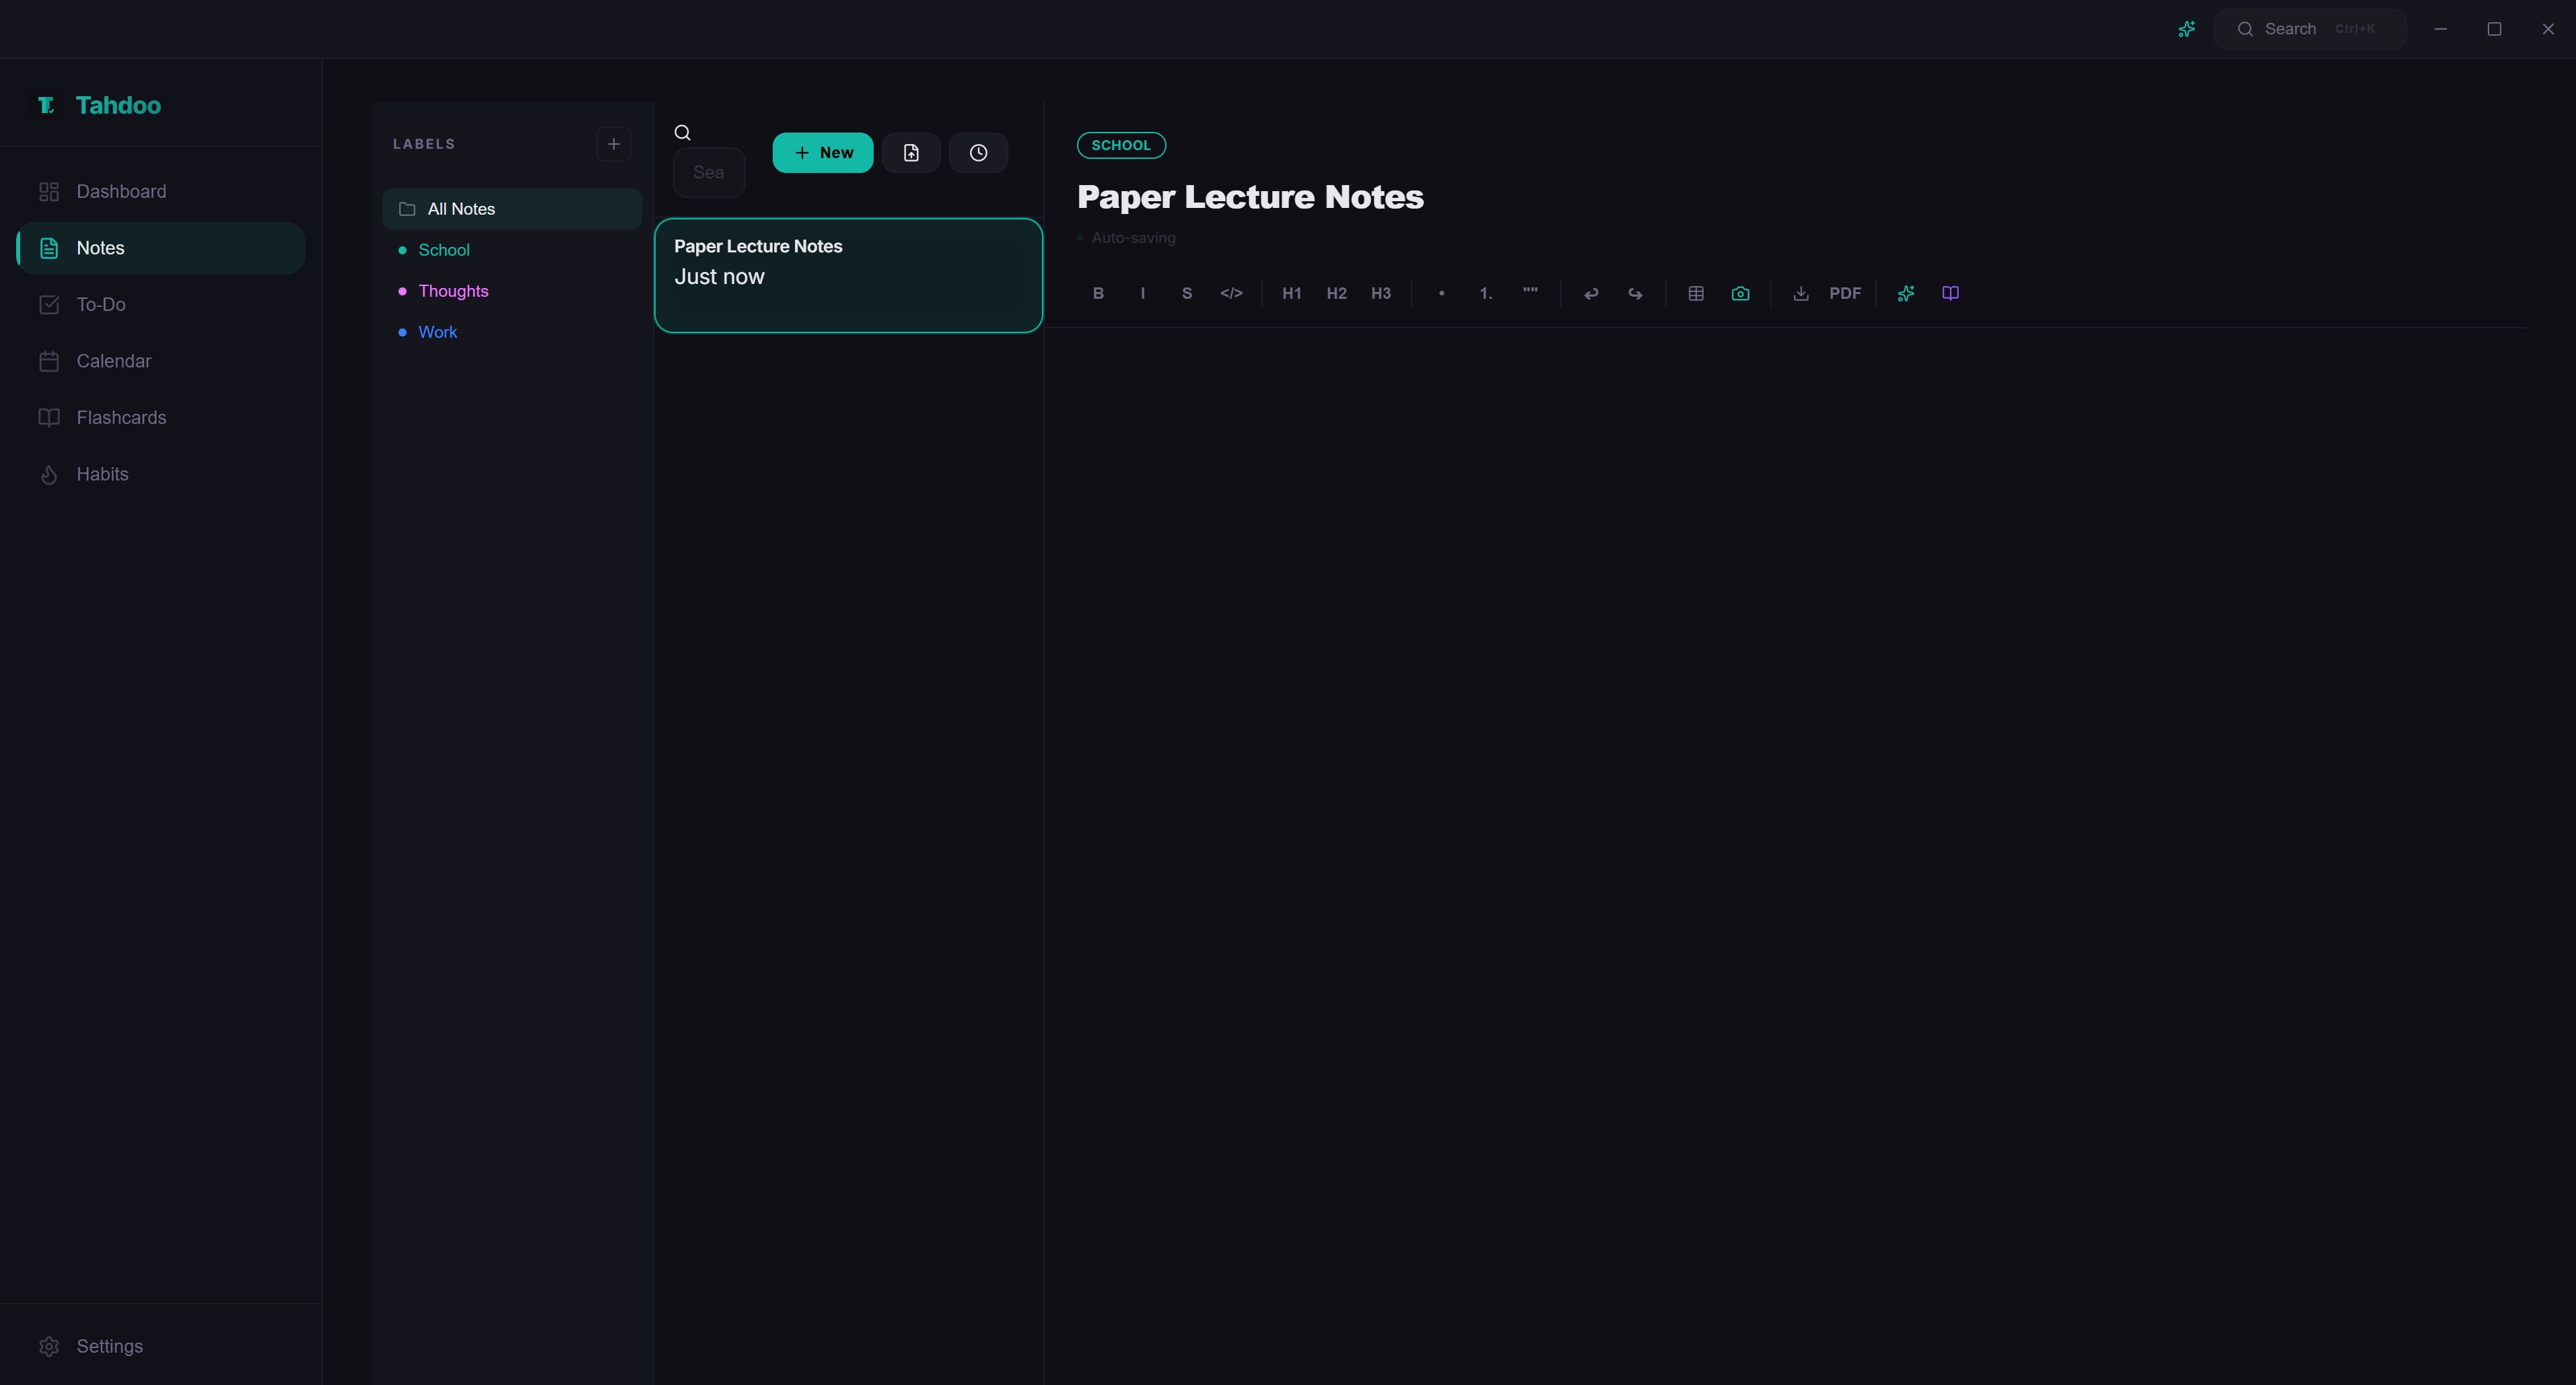The height and width of the screenshot is (1385, 2576).
Task: Click the sparkle icon in the title bar
Action: (2186, 29)
